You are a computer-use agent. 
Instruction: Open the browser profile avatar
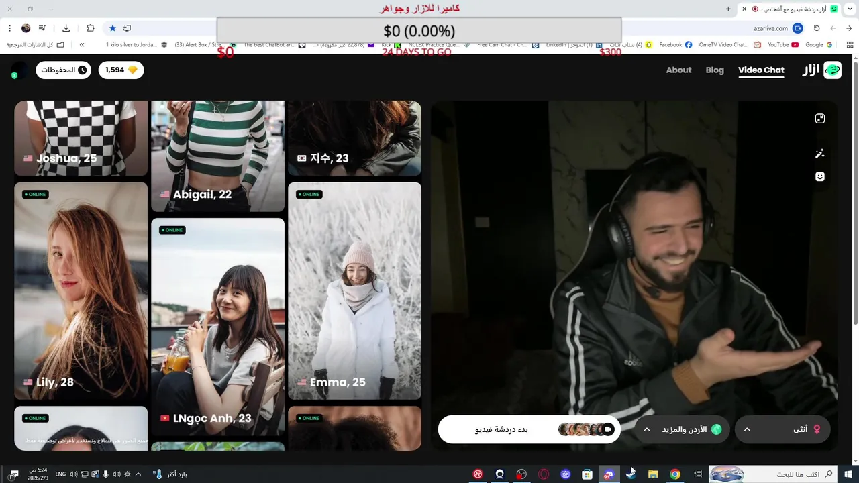pyautogui.click(x=26, y=28)
